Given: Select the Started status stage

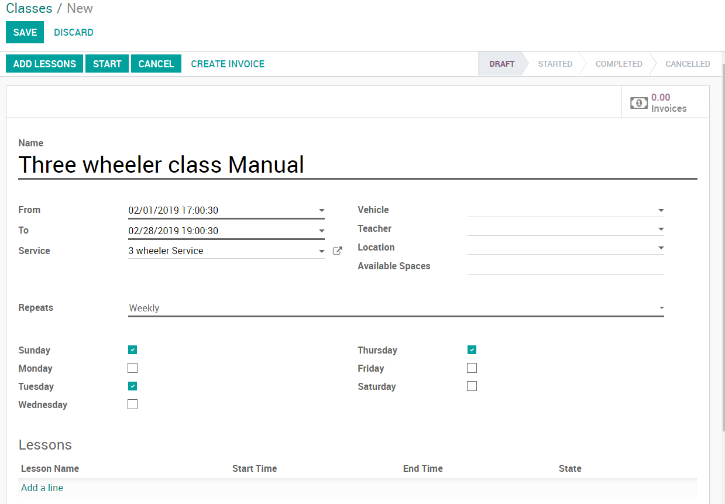Looking at the screenshot, I should click(555, 64).
